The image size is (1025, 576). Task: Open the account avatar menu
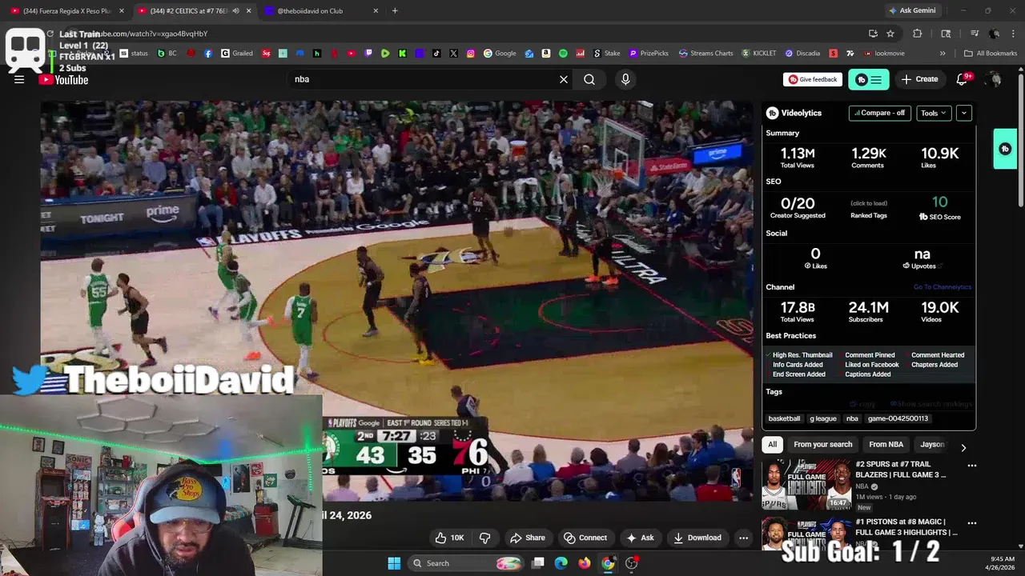pyautogui.click(x=994, y=79)
